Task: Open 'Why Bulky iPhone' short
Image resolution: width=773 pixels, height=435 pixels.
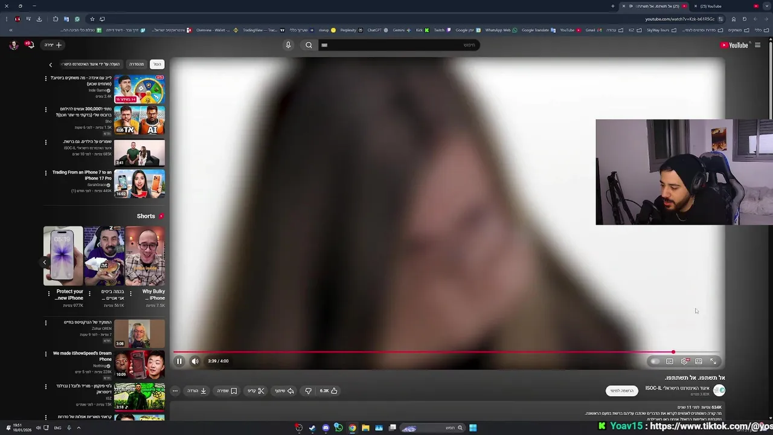Action: 145,256
